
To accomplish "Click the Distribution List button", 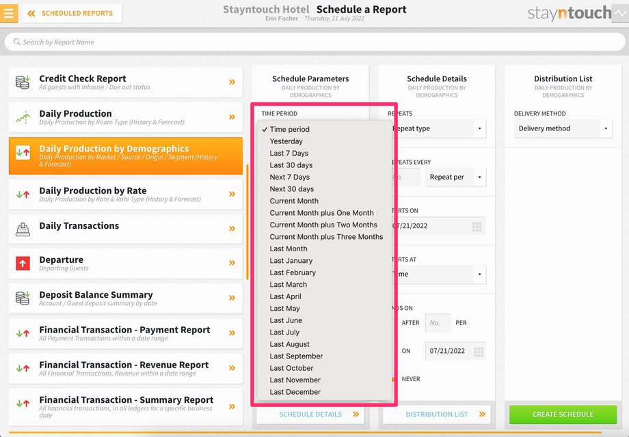I will 436,414.
